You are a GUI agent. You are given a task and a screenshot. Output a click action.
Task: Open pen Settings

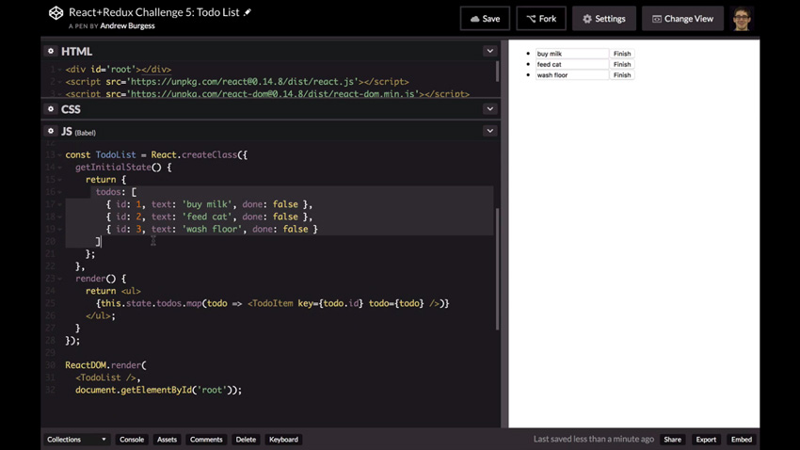[x=604, y=19]
